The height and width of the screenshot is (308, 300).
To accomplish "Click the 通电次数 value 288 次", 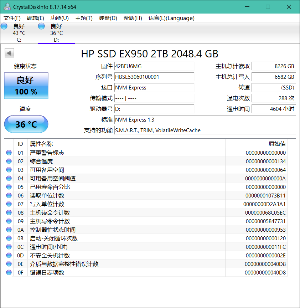I will [x=274, y=98].
